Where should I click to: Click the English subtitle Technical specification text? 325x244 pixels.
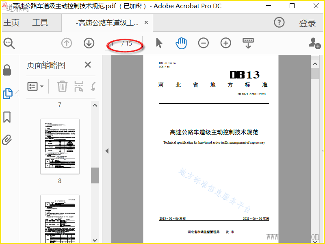[x=214, y=142]
